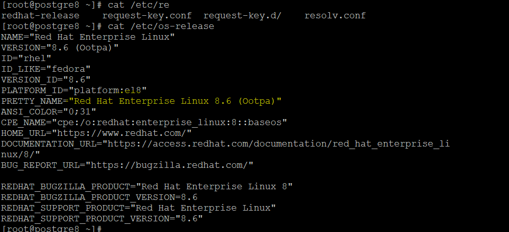The image size is (509, 232).
Task: Click the REDHAT_SUPPORT_PRODUCT_VERSION="8.6" line
Action: coord(102,218)
